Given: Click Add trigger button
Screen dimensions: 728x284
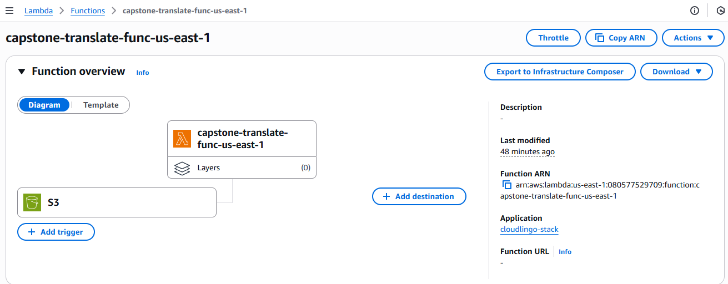Looking at the screenshot, I should tap(56, 232).
